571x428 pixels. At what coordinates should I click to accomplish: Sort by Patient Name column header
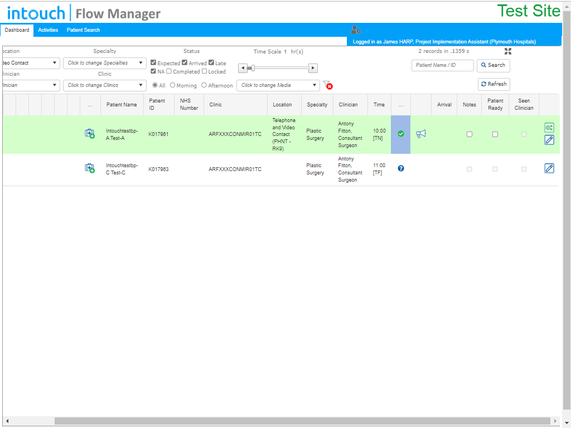[122, 104]
